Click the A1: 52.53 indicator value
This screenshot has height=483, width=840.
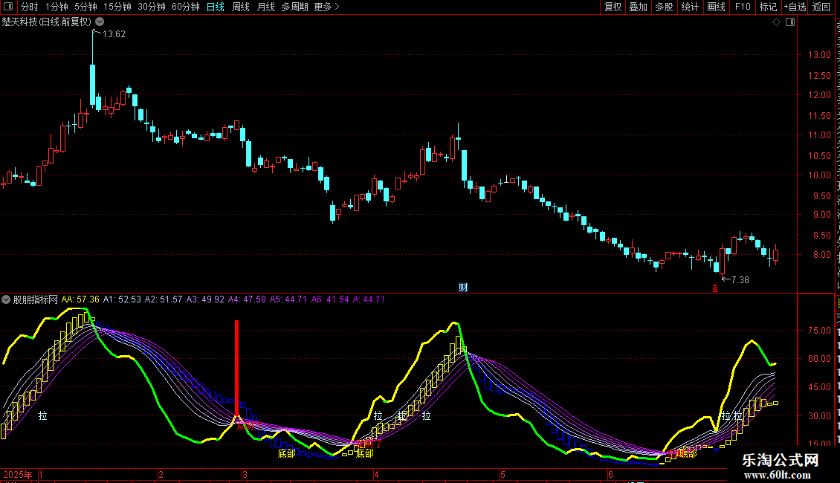point(122,299)
